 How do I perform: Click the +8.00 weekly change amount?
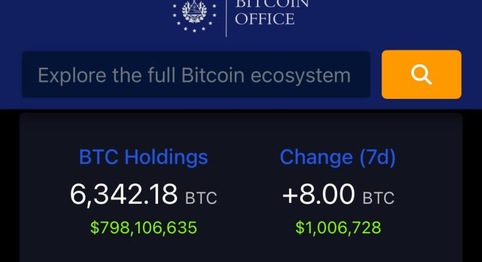(318, 194)
